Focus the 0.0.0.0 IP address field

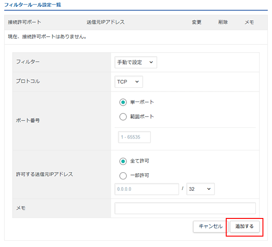click(x=147, y=189)
